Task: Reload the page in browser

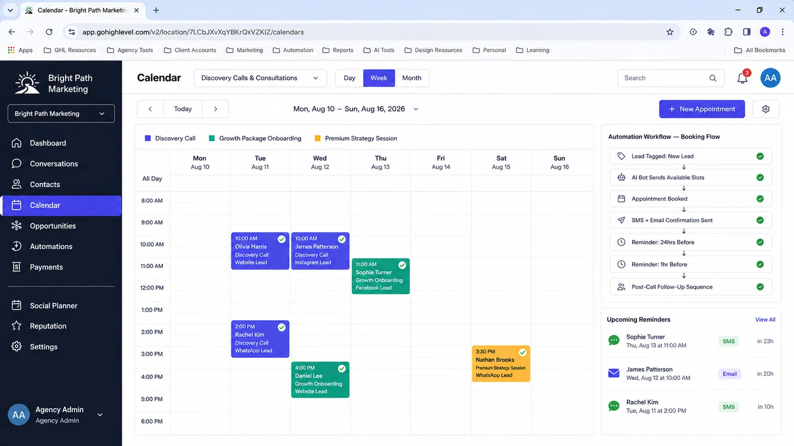Action: (x=49, y=32)
